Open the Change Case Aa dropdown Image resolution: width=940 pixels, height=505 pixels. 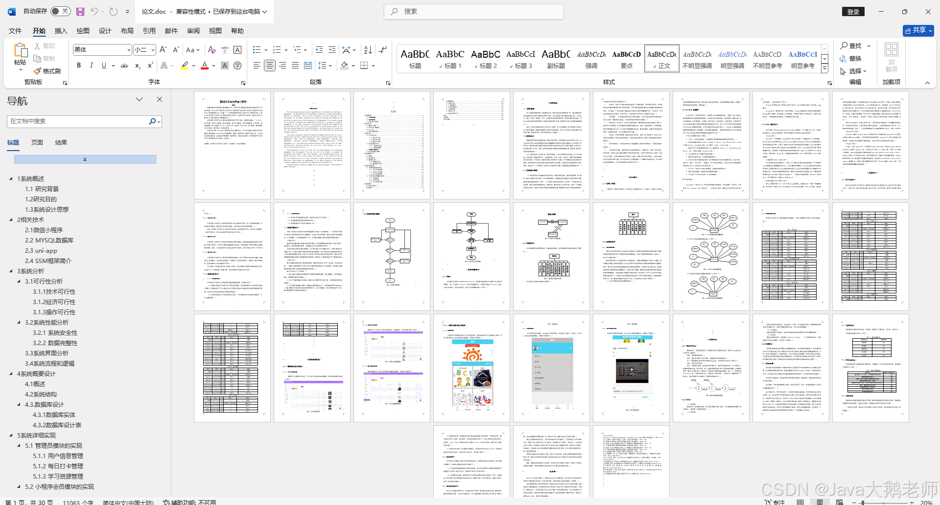pos(192,50)
